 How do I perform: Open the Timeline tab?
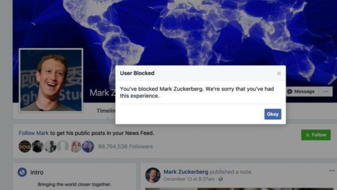tap(106, 111)
